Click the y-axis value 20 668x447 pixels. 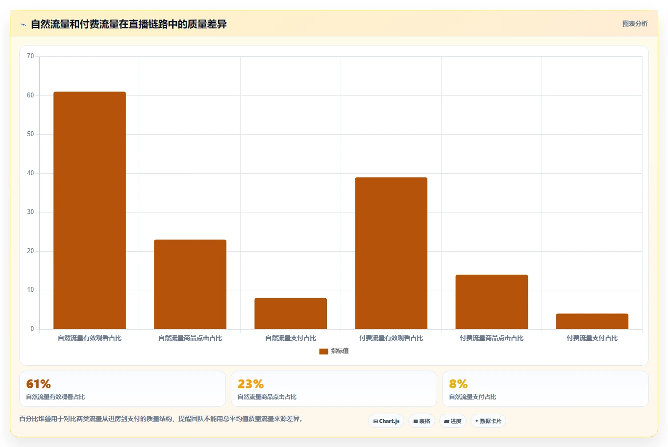click(x=30, y=251)
